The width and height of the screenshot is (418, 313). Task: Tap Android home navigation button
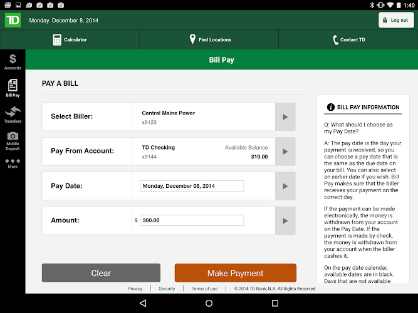[x=209, y=303]
